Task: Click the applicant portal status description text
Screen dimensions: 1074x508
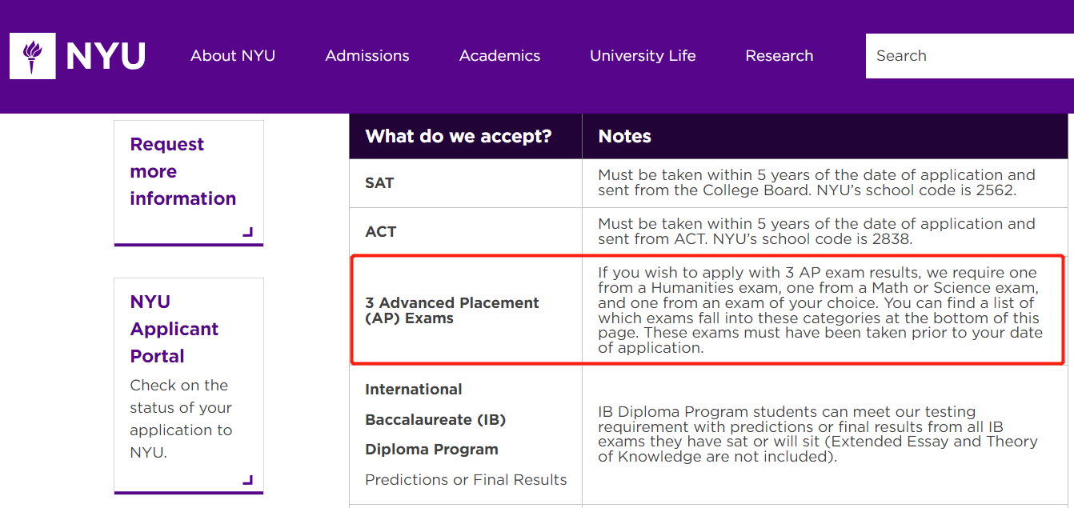Action: click(181, 418)
